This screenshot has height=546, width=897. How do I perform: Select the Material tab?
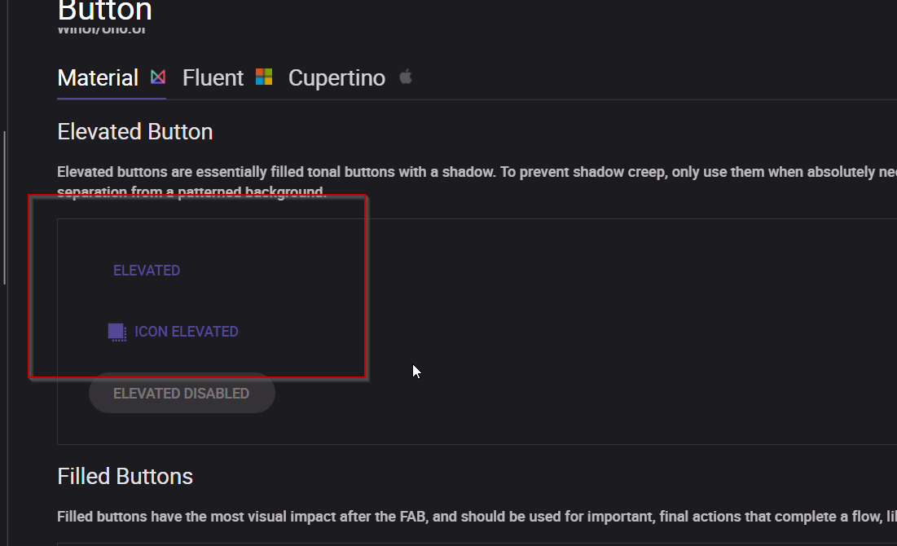coord(97,77)
